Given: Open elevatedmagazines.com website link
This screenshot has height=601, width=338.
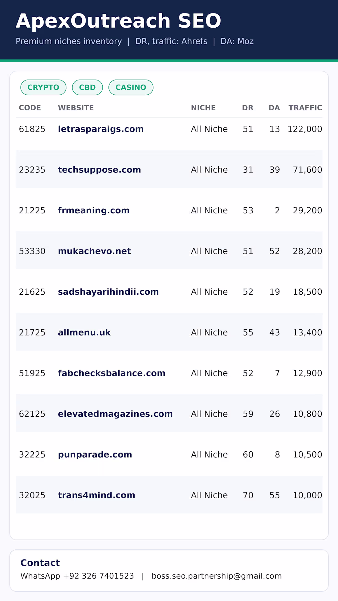Looking at the screenshot, I should coord(116,414).
